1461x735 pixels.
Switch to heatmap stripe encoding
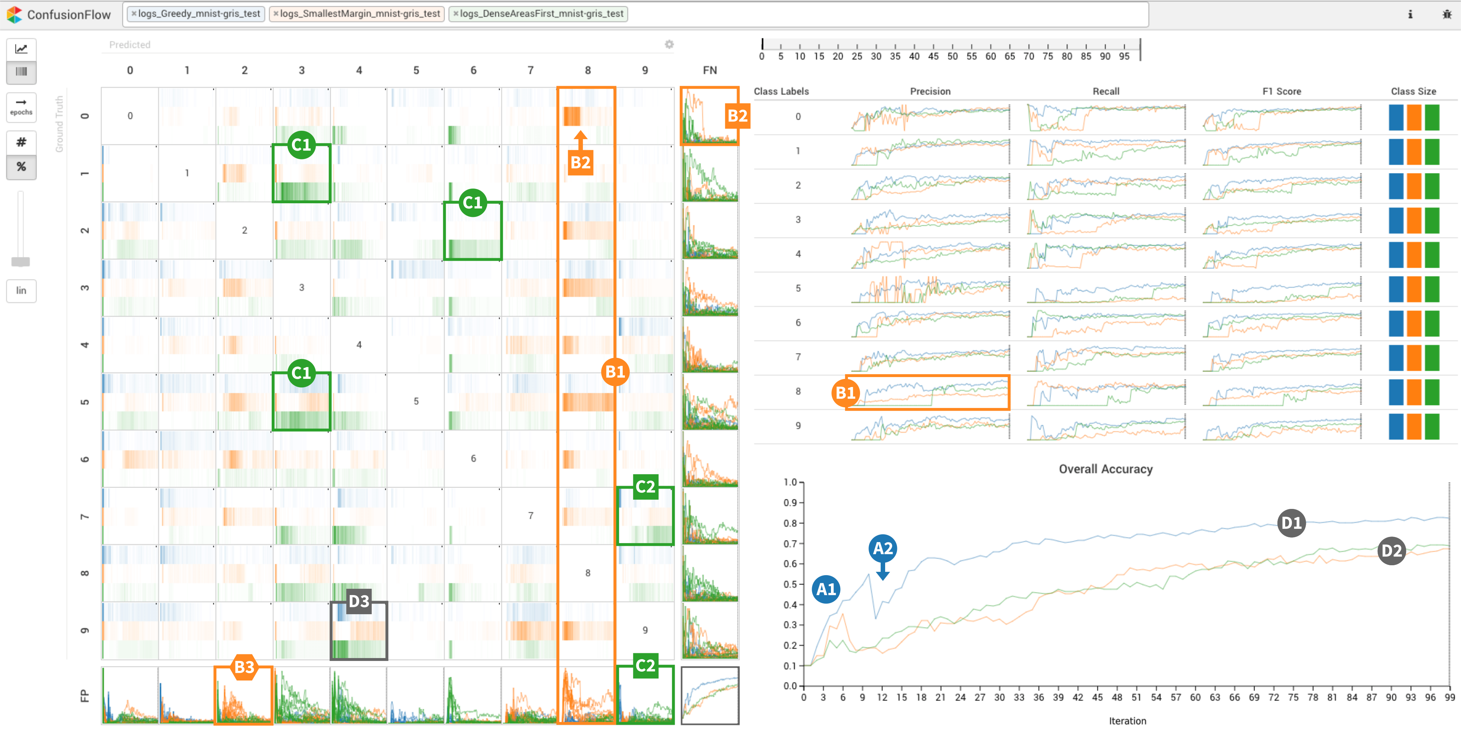click(21, 72)
